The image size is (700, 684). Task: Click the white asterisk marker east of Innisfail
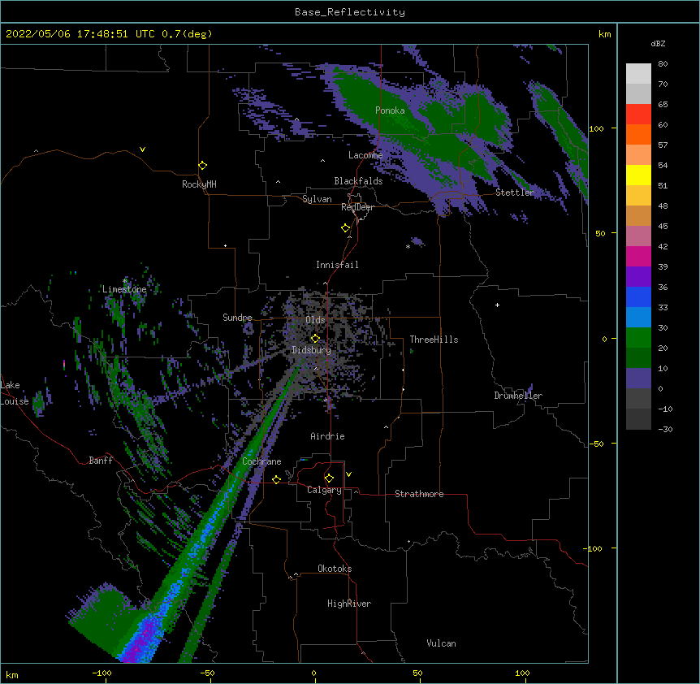pyautogui.click(x=408, y=247)
